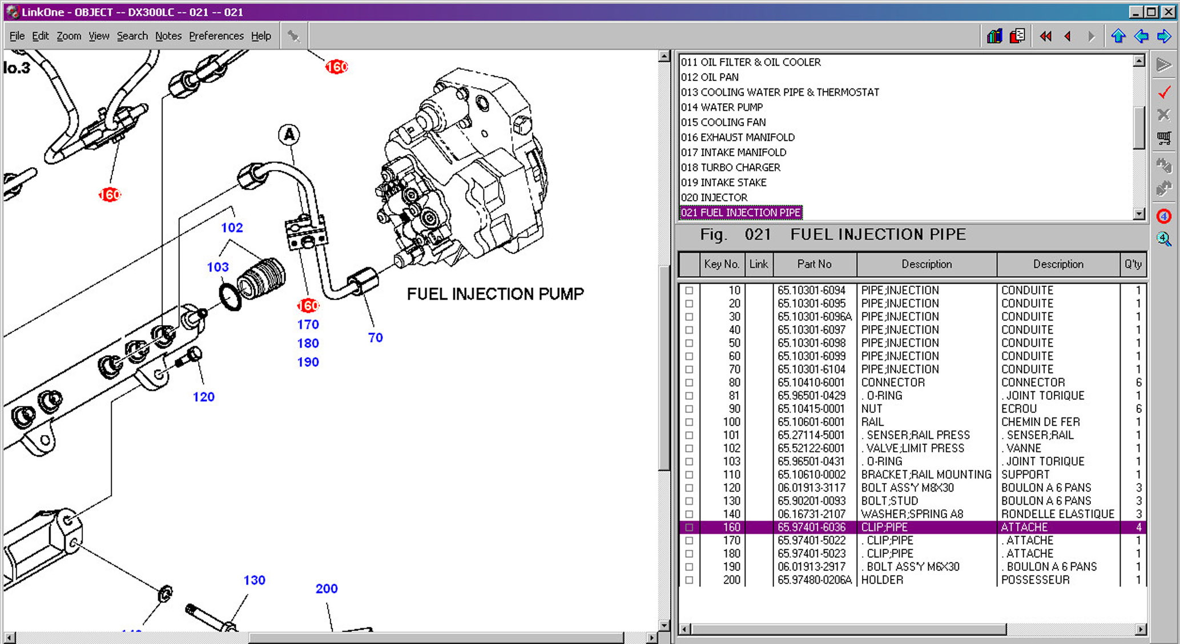The height and width of the screenshot is (644, 1180).
Task: Click the shopping cart icon
Action: pyautogui.click(x=1163, y=137)
